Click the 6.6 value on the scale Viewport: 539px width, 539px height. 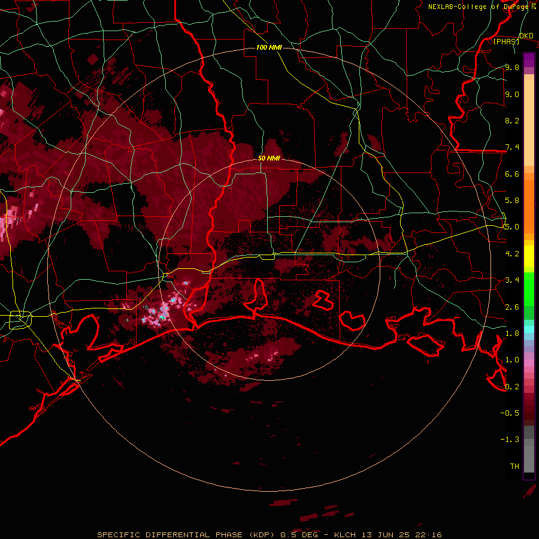pyautogui.click(x=512, y=174)
